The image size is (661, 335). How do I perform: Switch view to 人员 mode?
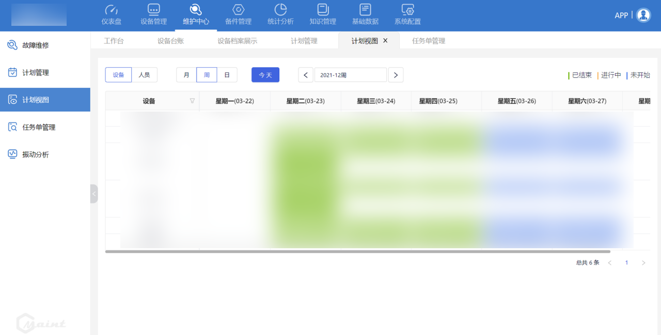tap(144, 75)
